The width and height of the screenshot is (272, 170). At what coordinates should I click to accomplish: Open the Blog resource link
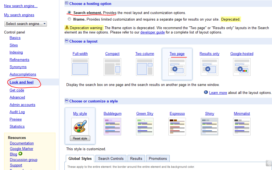pos(13,154)
